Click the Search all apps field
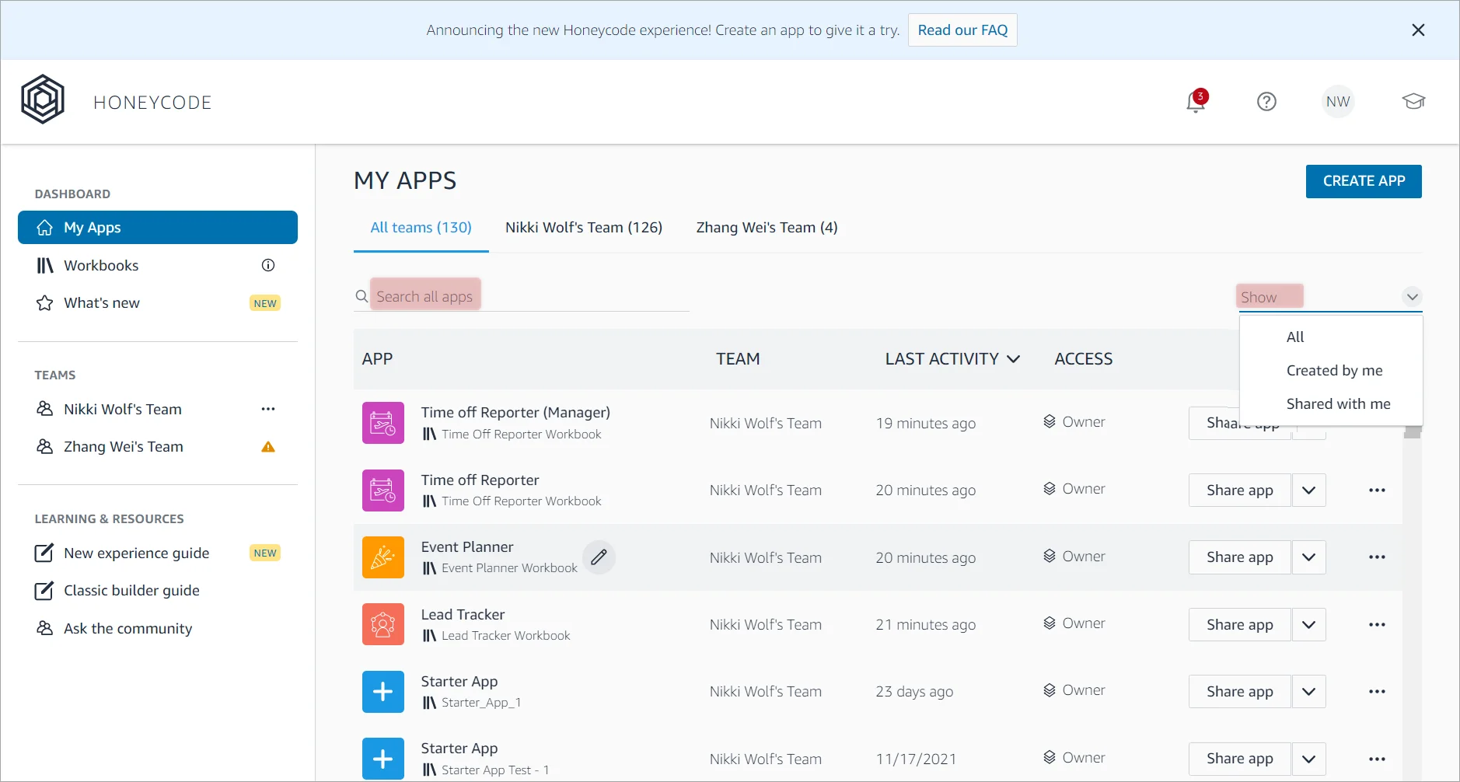Image resolution: width=1460 pixels, height=782 pixels. click(521, 297)
